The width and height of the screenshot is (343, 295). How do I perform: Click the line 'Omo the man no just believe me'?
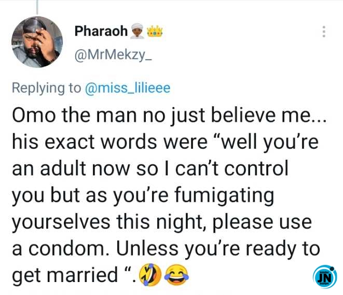pyautogui.click(x=169, y=116)
